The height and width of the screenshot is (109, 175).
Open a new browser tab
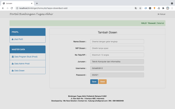tap(37, 3)
